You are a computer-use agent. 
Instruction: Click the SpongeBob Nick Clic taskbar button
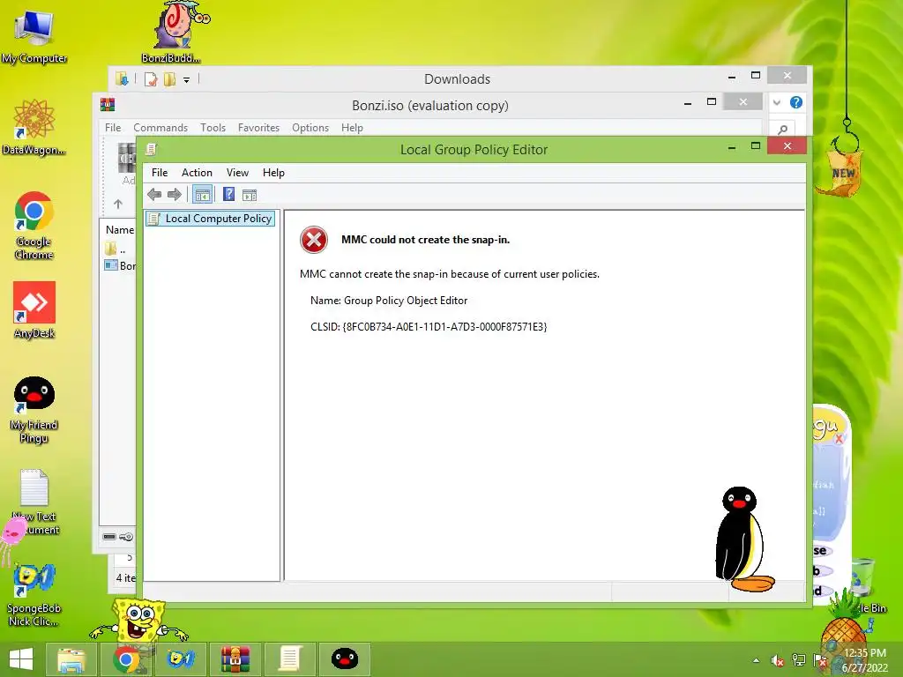[180, 659]
